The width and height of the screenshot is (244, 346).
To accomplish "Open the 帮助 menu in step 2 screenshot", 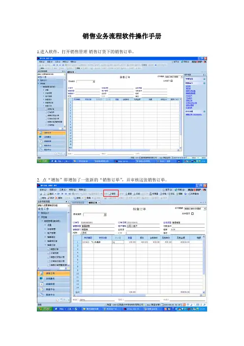I will (82, 190).
